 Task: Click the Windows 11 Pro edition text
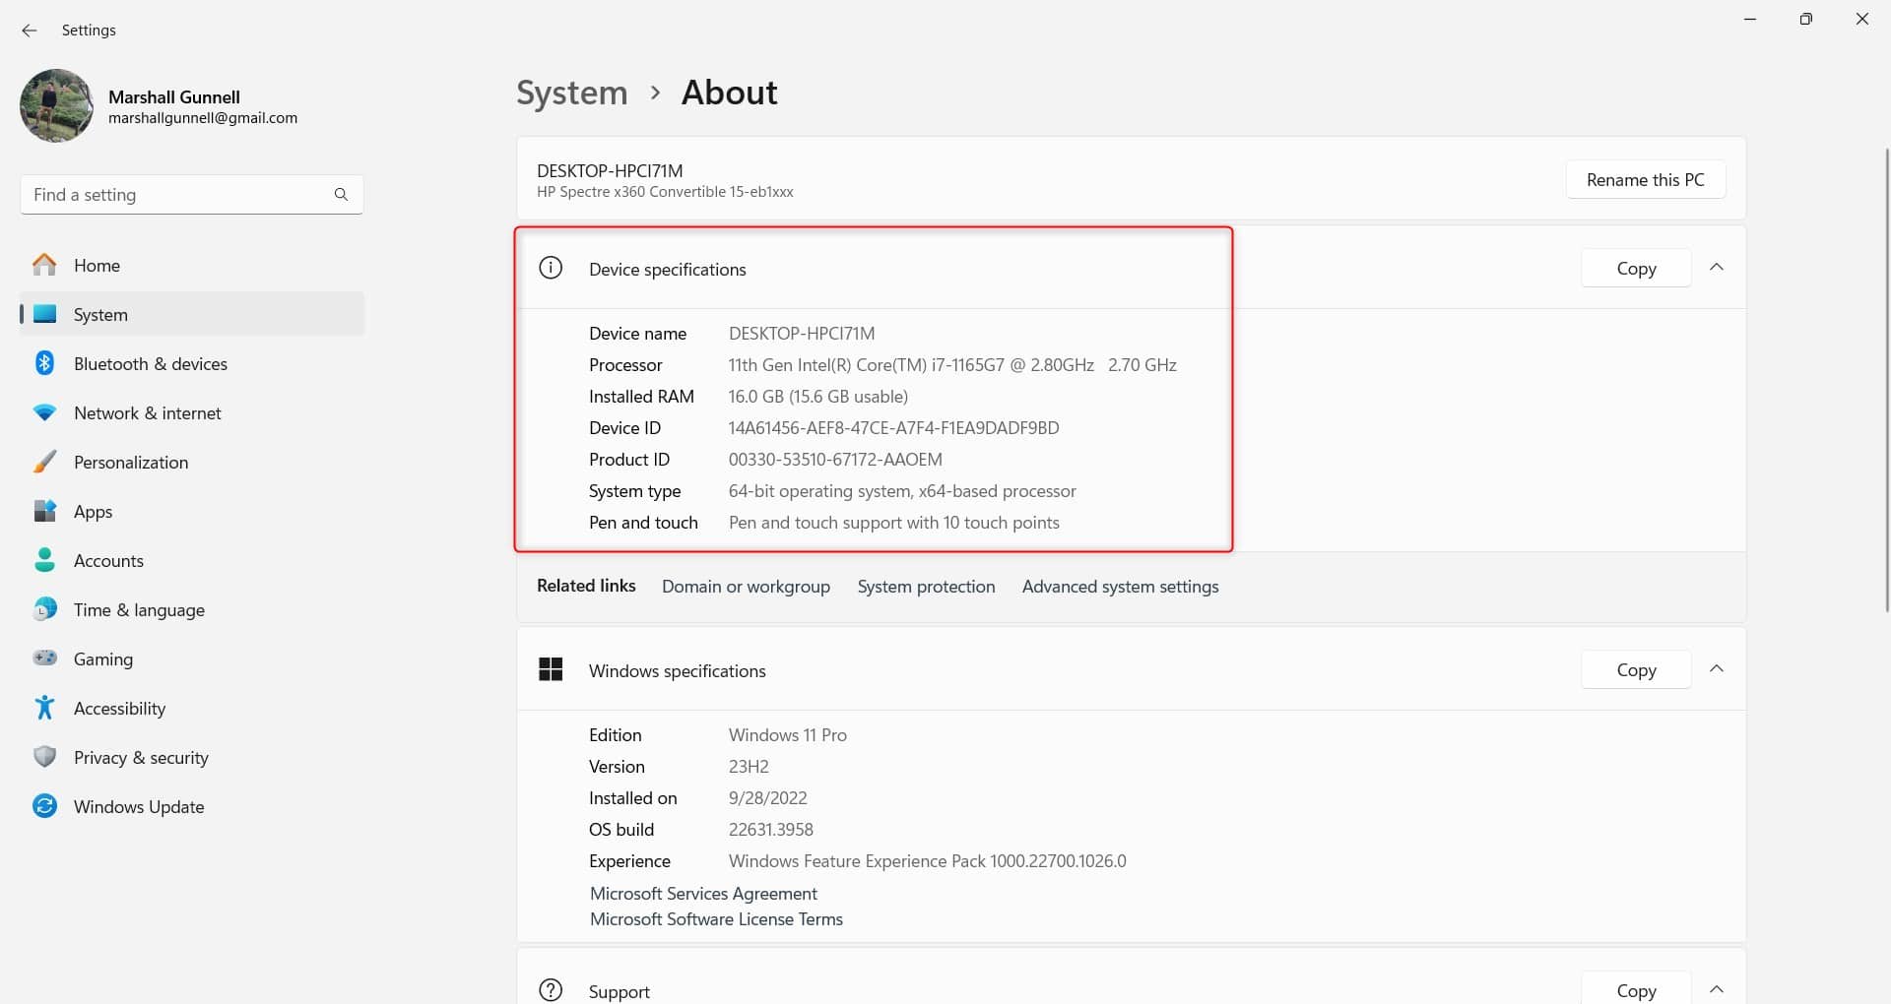click(x=787, y=735)
